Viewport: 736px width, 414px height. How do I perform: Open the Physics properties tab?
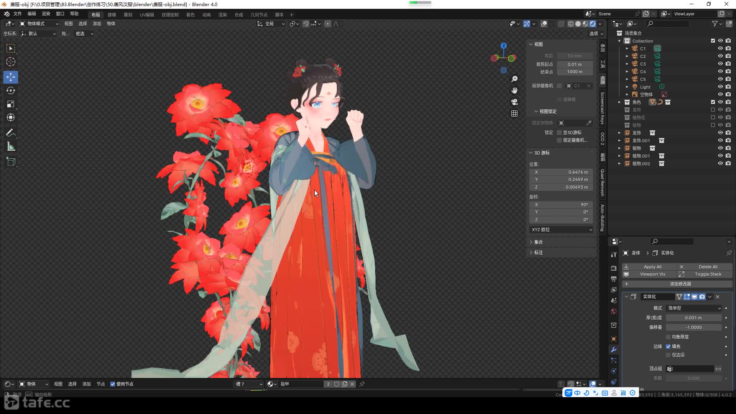(x=614, y=371)
